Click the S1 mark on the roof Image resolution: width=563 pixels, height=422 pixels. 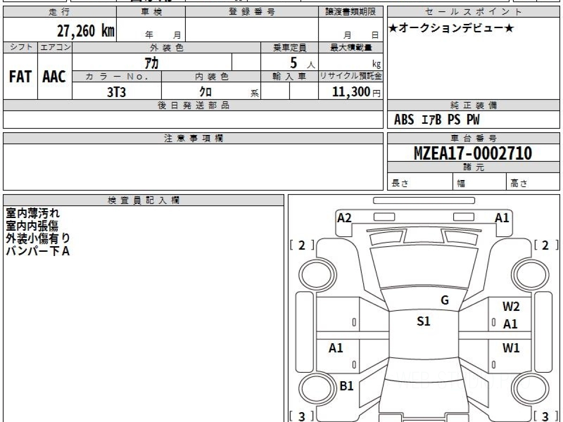[x=424, y=321]
